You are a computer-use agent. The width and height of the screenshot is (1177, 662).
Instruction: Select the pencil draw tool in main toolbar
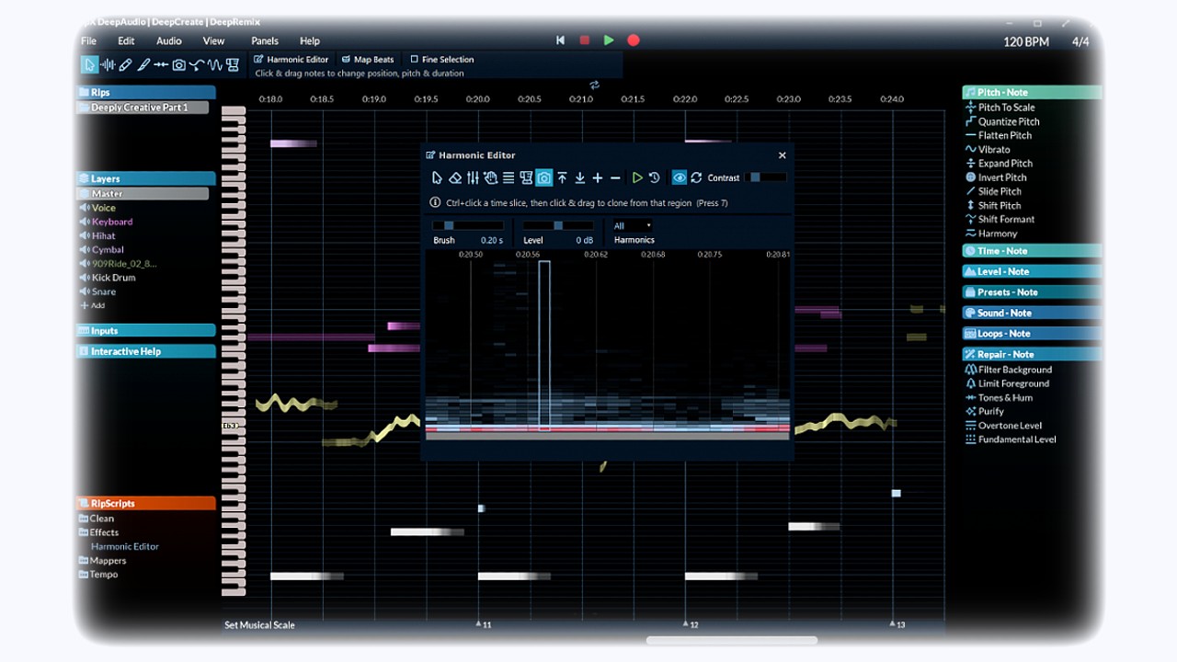[x=125, y=65]
